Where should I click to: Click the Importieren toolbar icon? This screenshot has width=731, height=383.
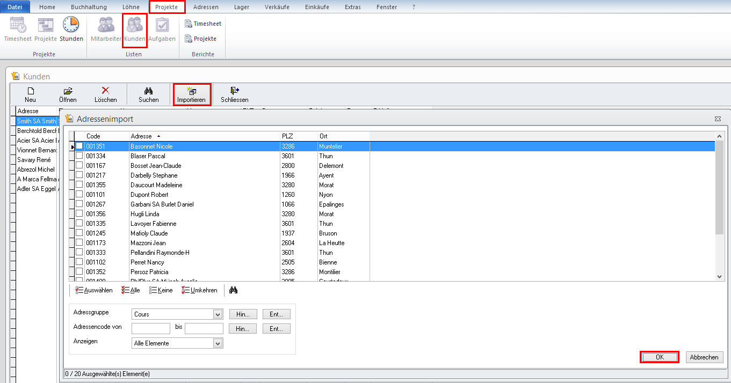[191, 95]
